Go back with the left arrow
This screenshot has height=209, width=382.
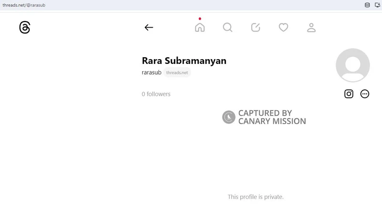(x=149, y=27)
